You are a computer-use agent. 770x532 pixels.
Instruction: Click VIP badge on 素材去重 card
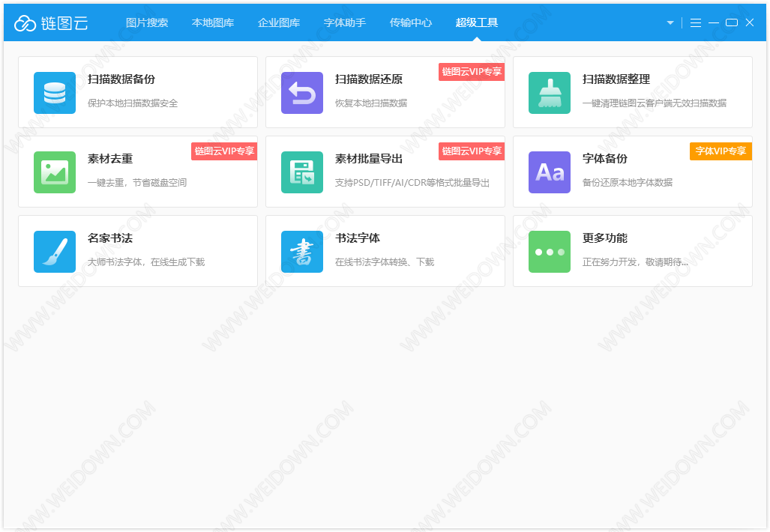224,151
